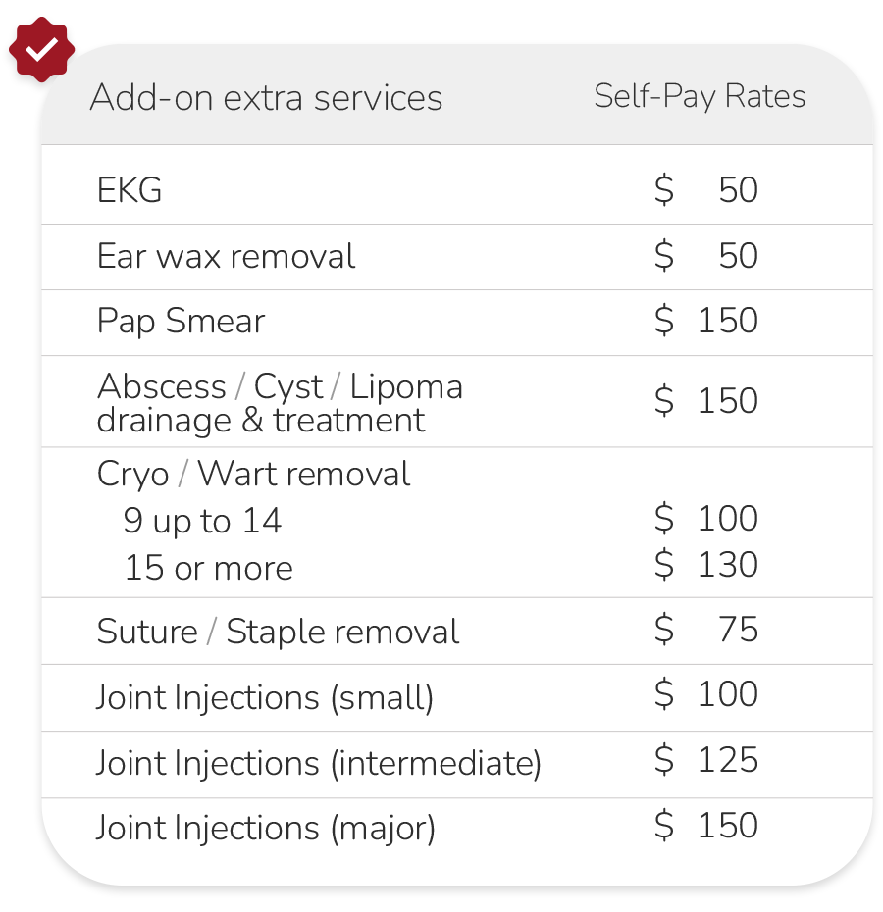Click the Abscess drainage $150 price
Viewport: 883px width, 912px height.
(x=706, y=400)
